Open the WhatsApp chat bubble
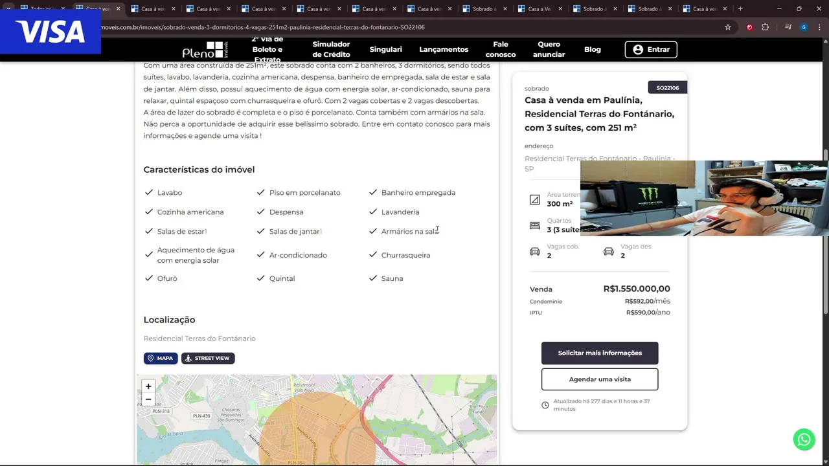 (804, 439)
